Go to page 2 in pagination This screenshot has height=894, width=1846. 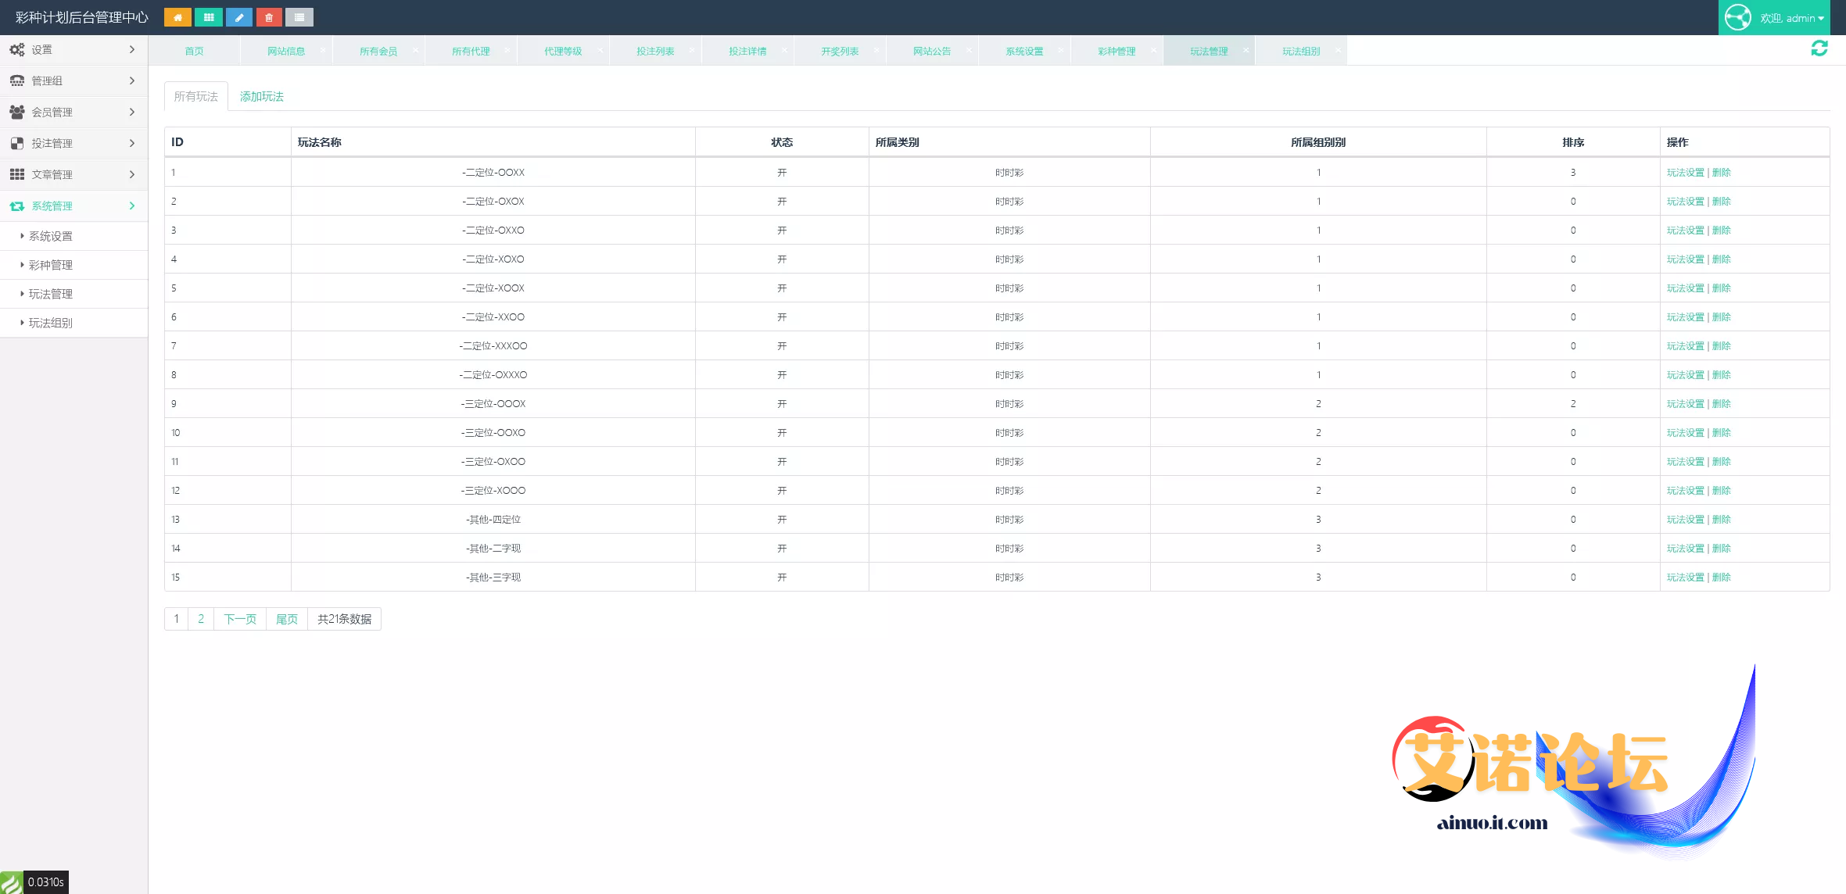coord(201,619)
